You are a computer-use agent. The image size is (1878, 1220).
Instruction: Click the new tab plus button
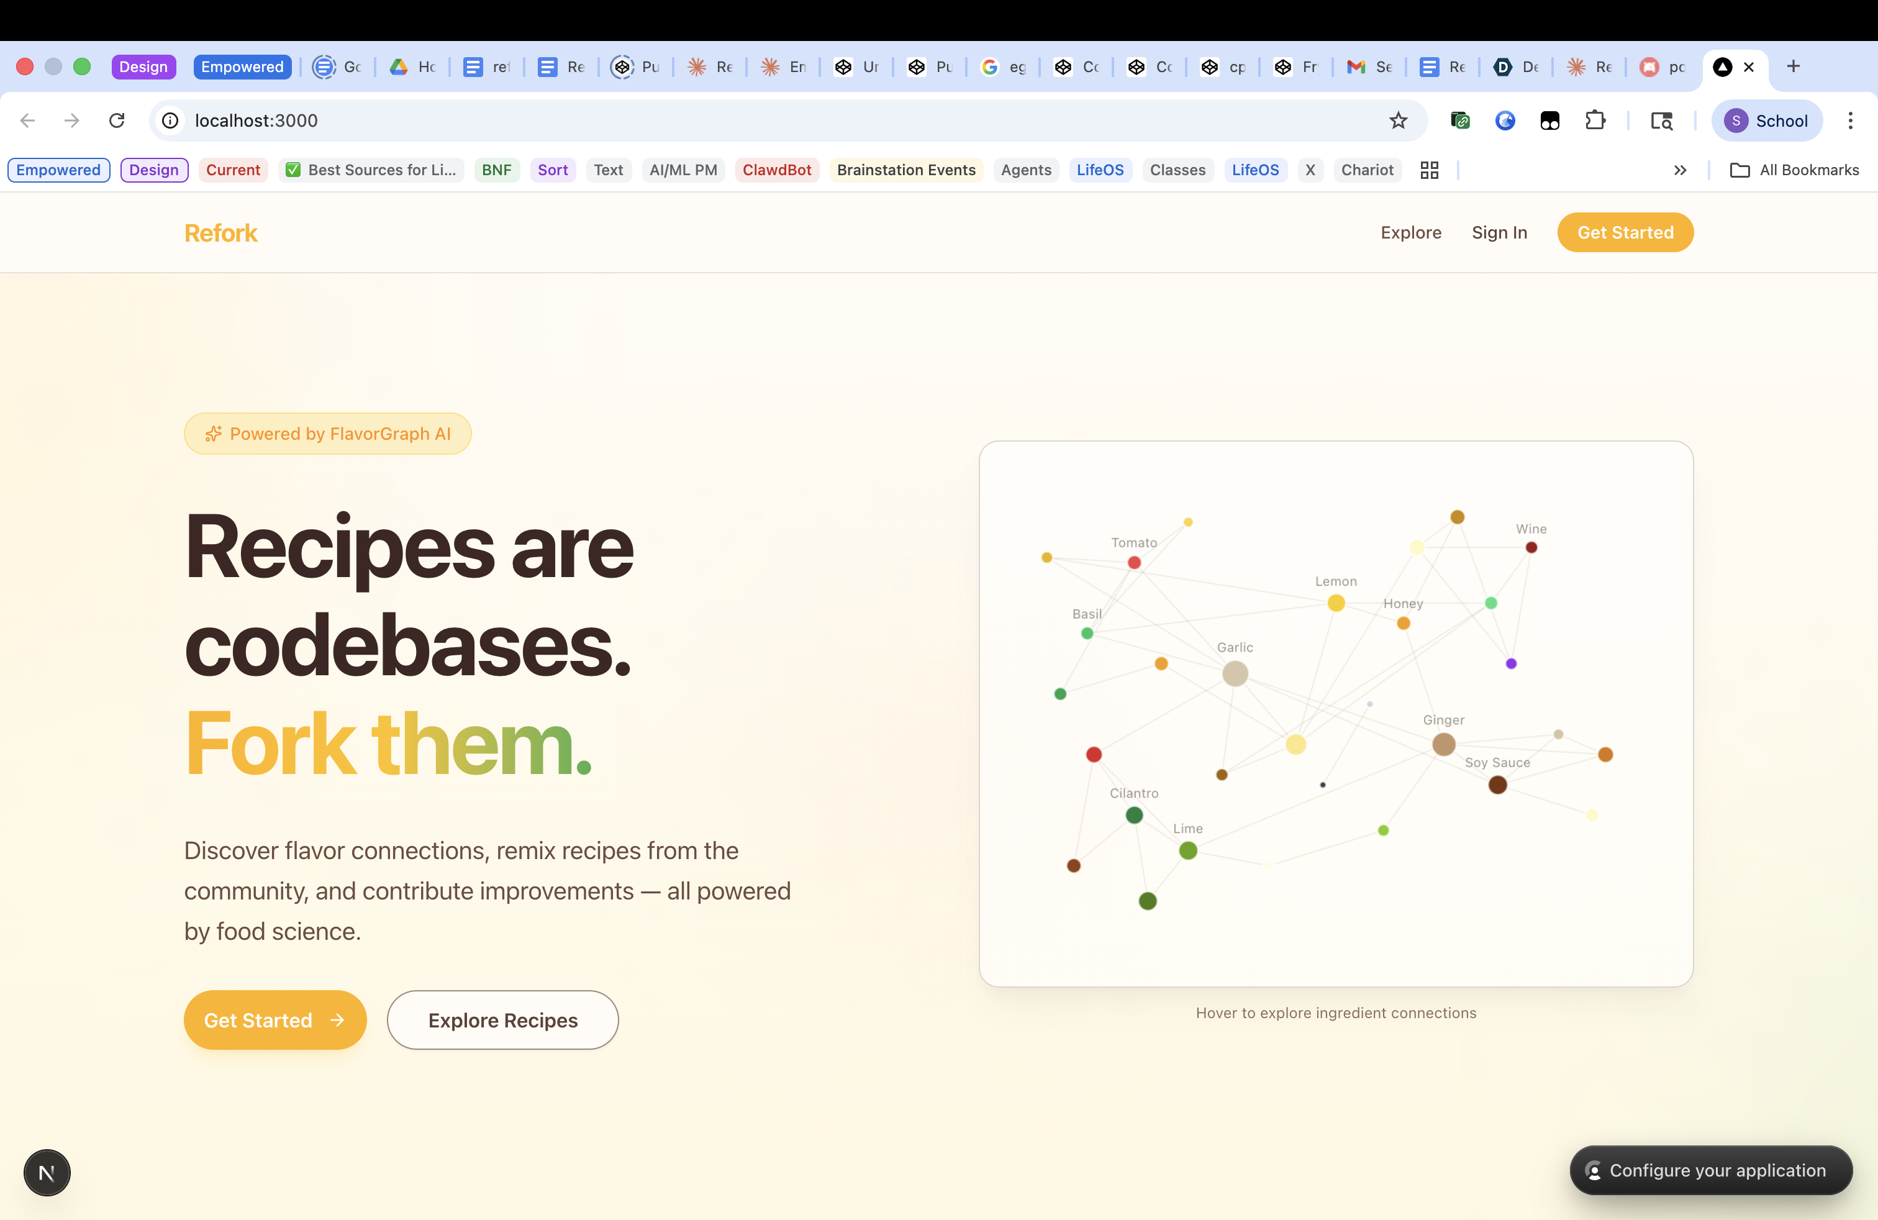coord(1793,66)
